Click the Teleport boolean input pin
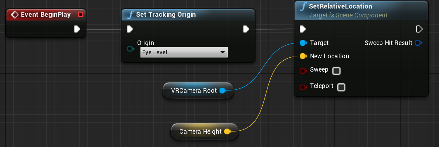439x147 pixels. coord(303,87)
